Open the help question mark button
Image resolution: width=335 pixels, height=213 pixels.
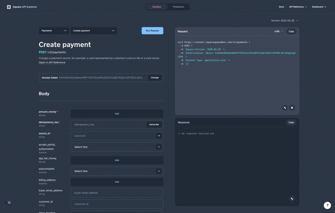pyautogui.click(x=327, y=205)
